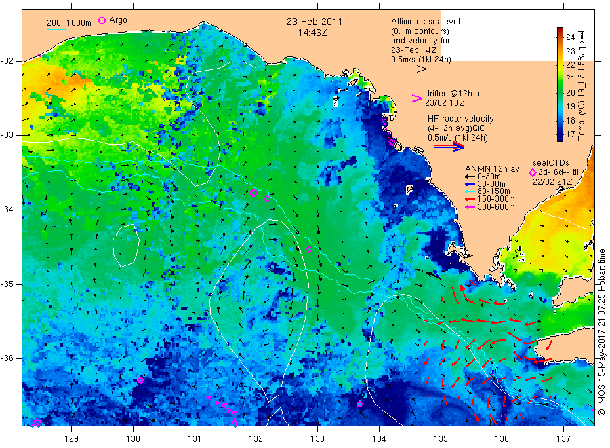Click the red arrow beside 150-300m
The width and height of the screenshot is (610, 448).
pyautogui.click(x=470, y=200)
